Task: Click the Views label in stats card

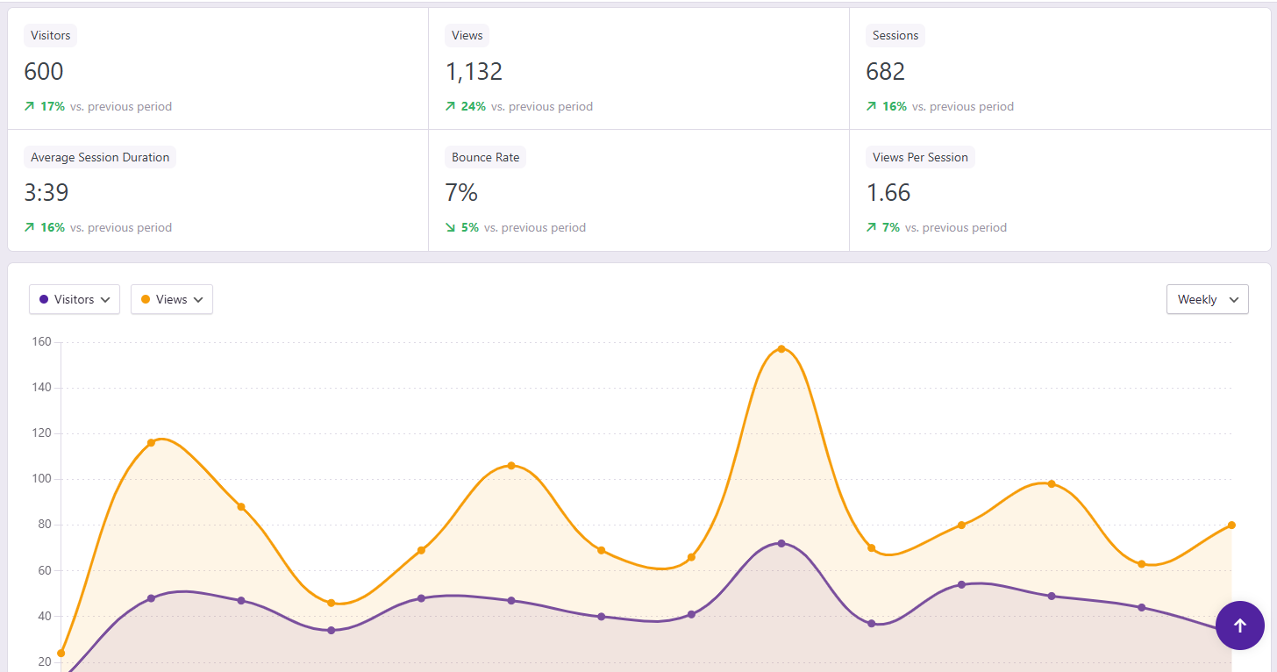Action: tap(467, 36)
